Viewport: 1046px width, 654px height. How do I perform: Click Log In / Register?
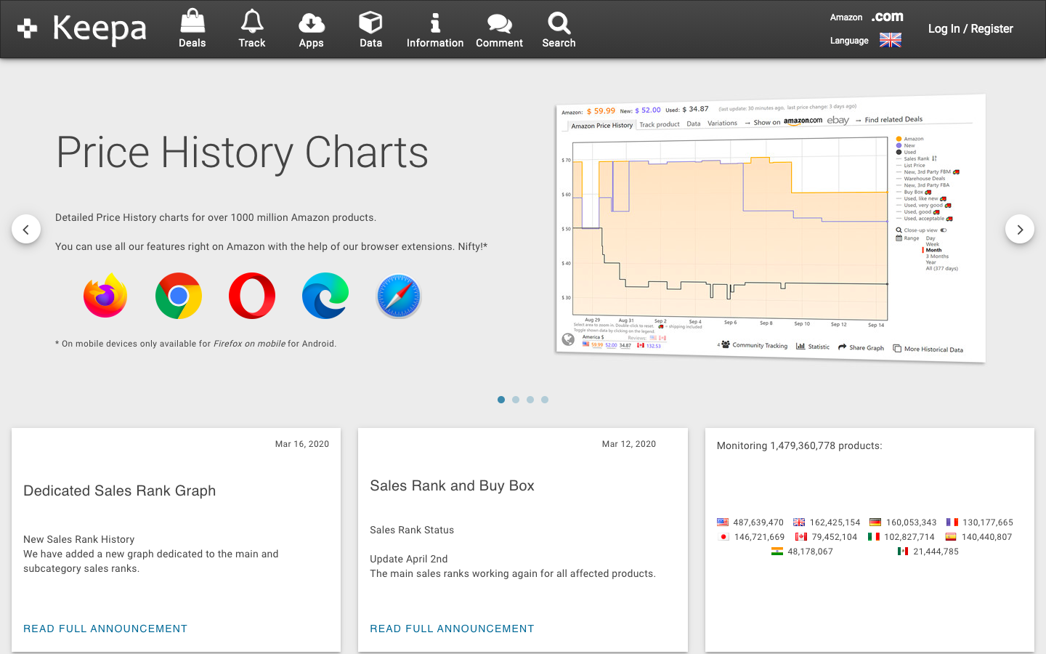[x=970, y=29]
